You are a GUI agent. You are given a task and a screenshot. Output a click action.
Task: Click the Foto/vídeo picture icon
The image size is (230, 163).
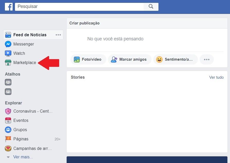point(77,59)
